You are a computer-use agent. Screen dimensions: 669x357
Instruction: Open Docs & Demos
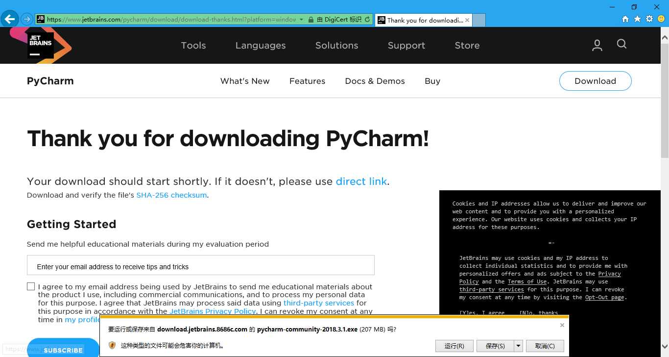tap(375, 81)
